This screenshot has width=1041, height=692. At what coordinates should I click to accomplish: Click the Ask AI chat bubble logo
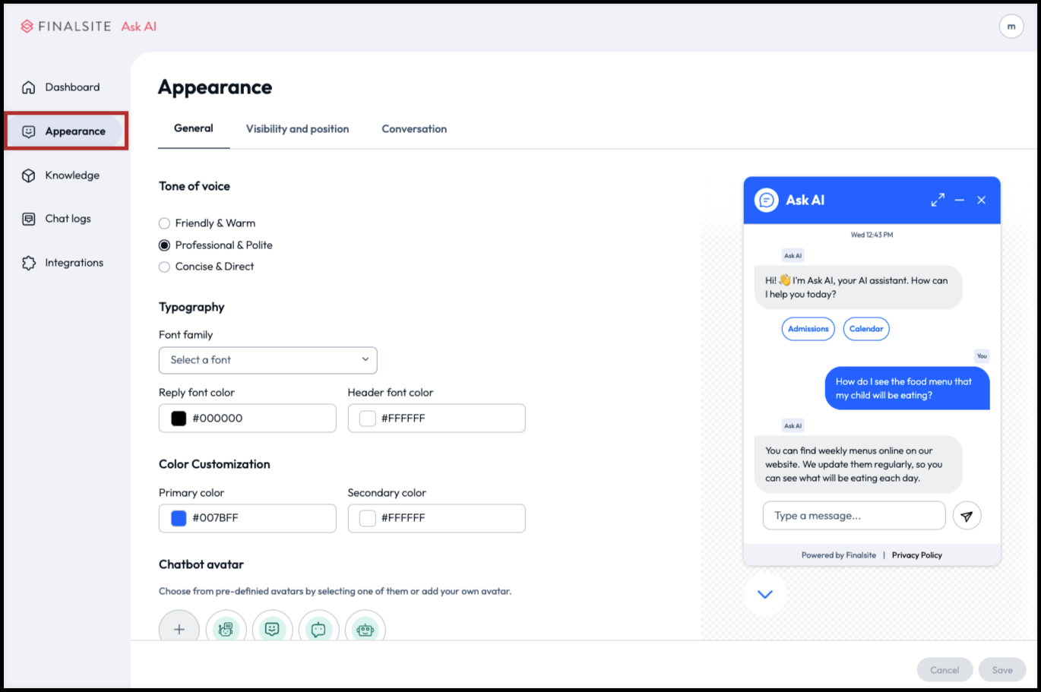tap(767, 200)
